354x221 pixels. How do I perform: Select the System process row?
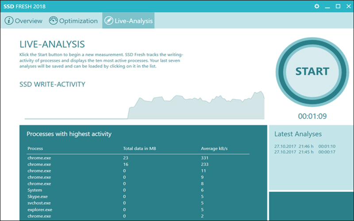tap(138, 190)
